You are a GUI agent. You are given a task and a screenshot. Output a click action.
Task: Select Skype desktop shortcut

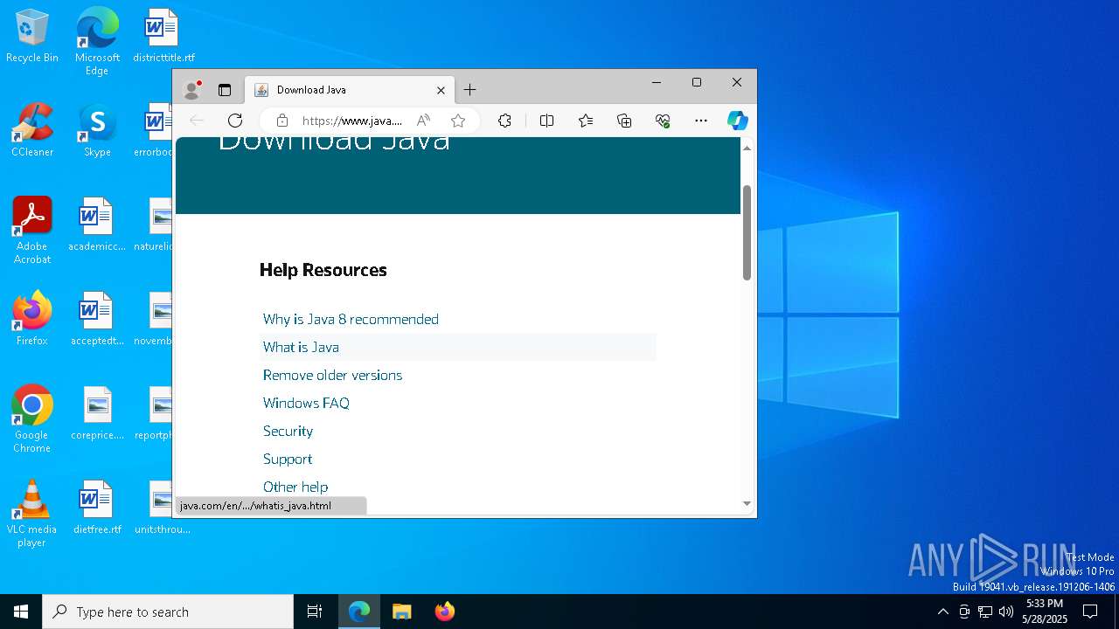tap(97, 131)
